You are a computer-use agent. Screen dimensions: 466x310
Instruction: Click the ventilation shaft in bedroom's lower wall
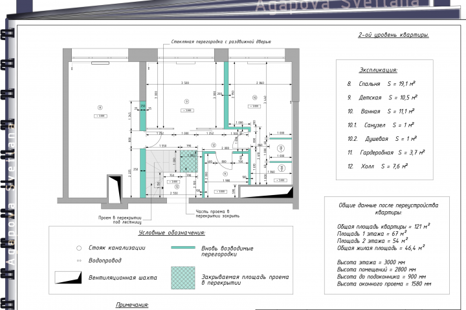click(x=115, y=189)
